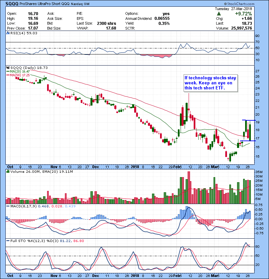Click the SQQQ (Daily) 18.73 price label
Image resolution: width=269 pixels, height=279 pixels.
click(29, 68)
